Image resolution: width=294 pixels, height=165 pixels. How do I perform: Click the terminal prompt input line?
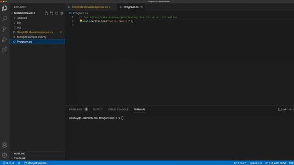point(96,118)
